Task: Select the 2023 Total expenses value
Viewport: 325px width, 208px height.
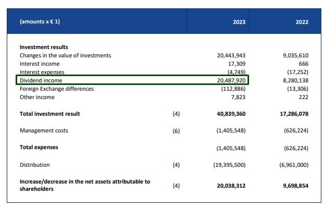Action: [x=231, y=149]
